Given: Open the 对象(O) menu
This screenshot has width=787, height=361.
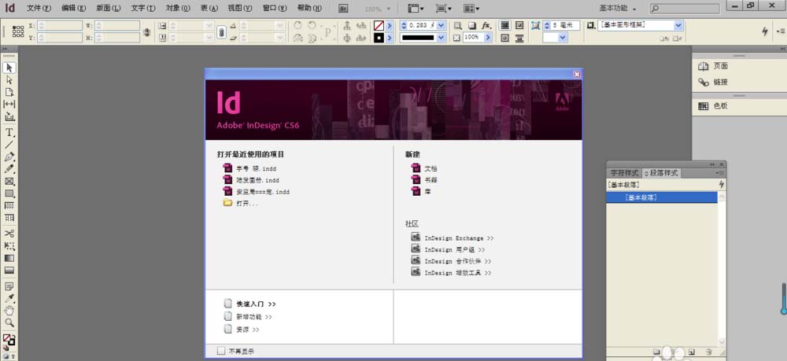Looking at the screenshot, I should pyautogui.click(x=178, y=9).
